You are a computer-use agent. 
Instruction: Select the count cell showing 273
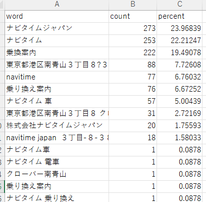point(133,28)
